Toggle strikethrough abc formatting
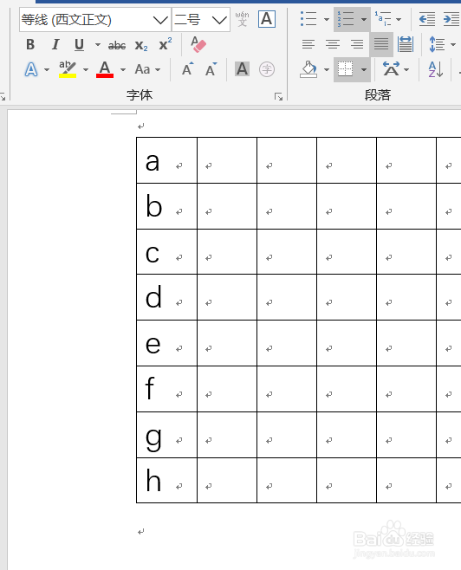461x570 pixels. point(117,45)
